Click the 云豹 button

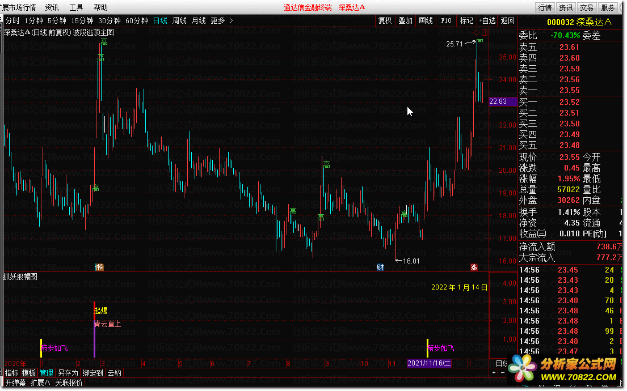(x=115, y=373)
